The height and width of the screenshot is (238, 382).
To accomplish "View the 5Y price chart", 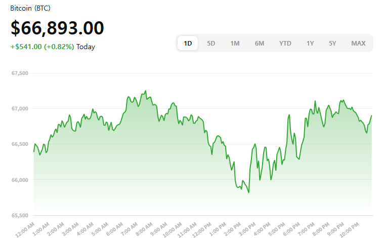I will (x=332, y=44).
